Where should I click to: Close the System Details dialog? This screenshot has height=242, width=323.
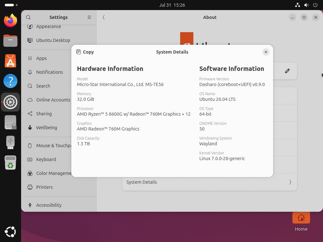266,52
